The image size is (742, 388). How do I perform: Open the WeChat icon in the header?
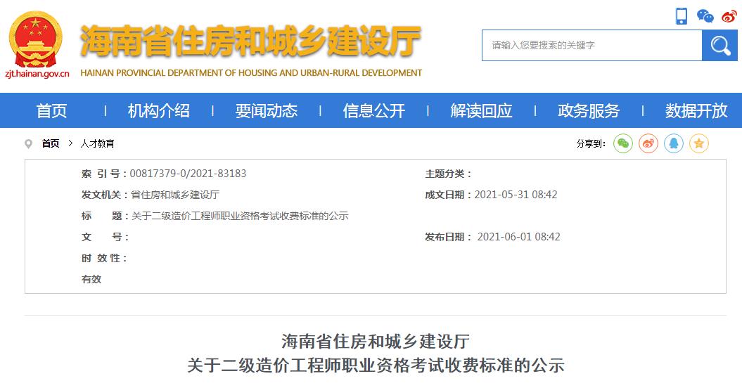pyautogui.click(x=705, y=16)
